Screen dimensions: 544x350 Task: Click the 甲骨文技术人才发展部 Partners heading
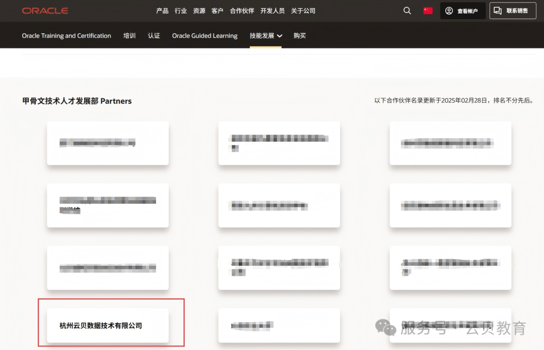point(77,101)
